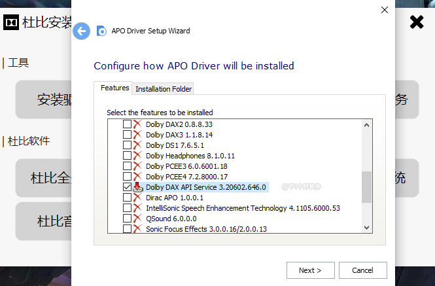Image resolution: width=435 pixels, height=286 pixels.
Task: Click the red X icon beside Dolby Headphones
Action: point(137,156)
